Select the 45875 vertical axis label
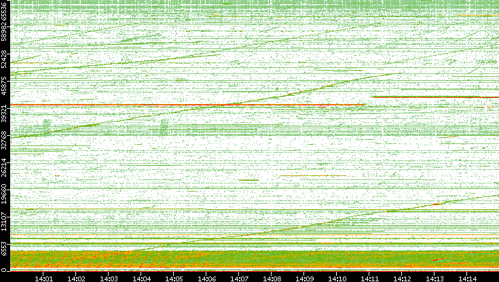Image resolution: width=499 pixels, height=282 pixels. click(x=3, y=87)
